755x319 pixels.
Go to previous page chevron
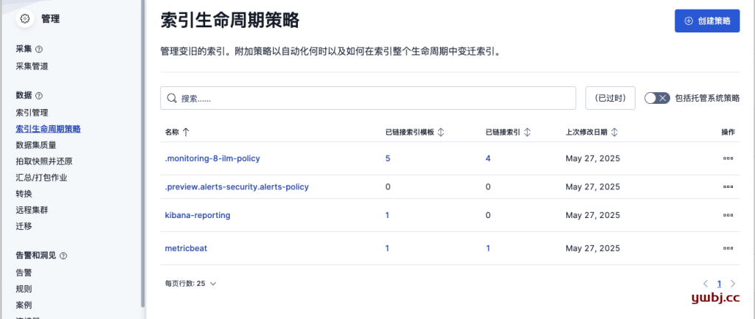[x=706, y=284]
